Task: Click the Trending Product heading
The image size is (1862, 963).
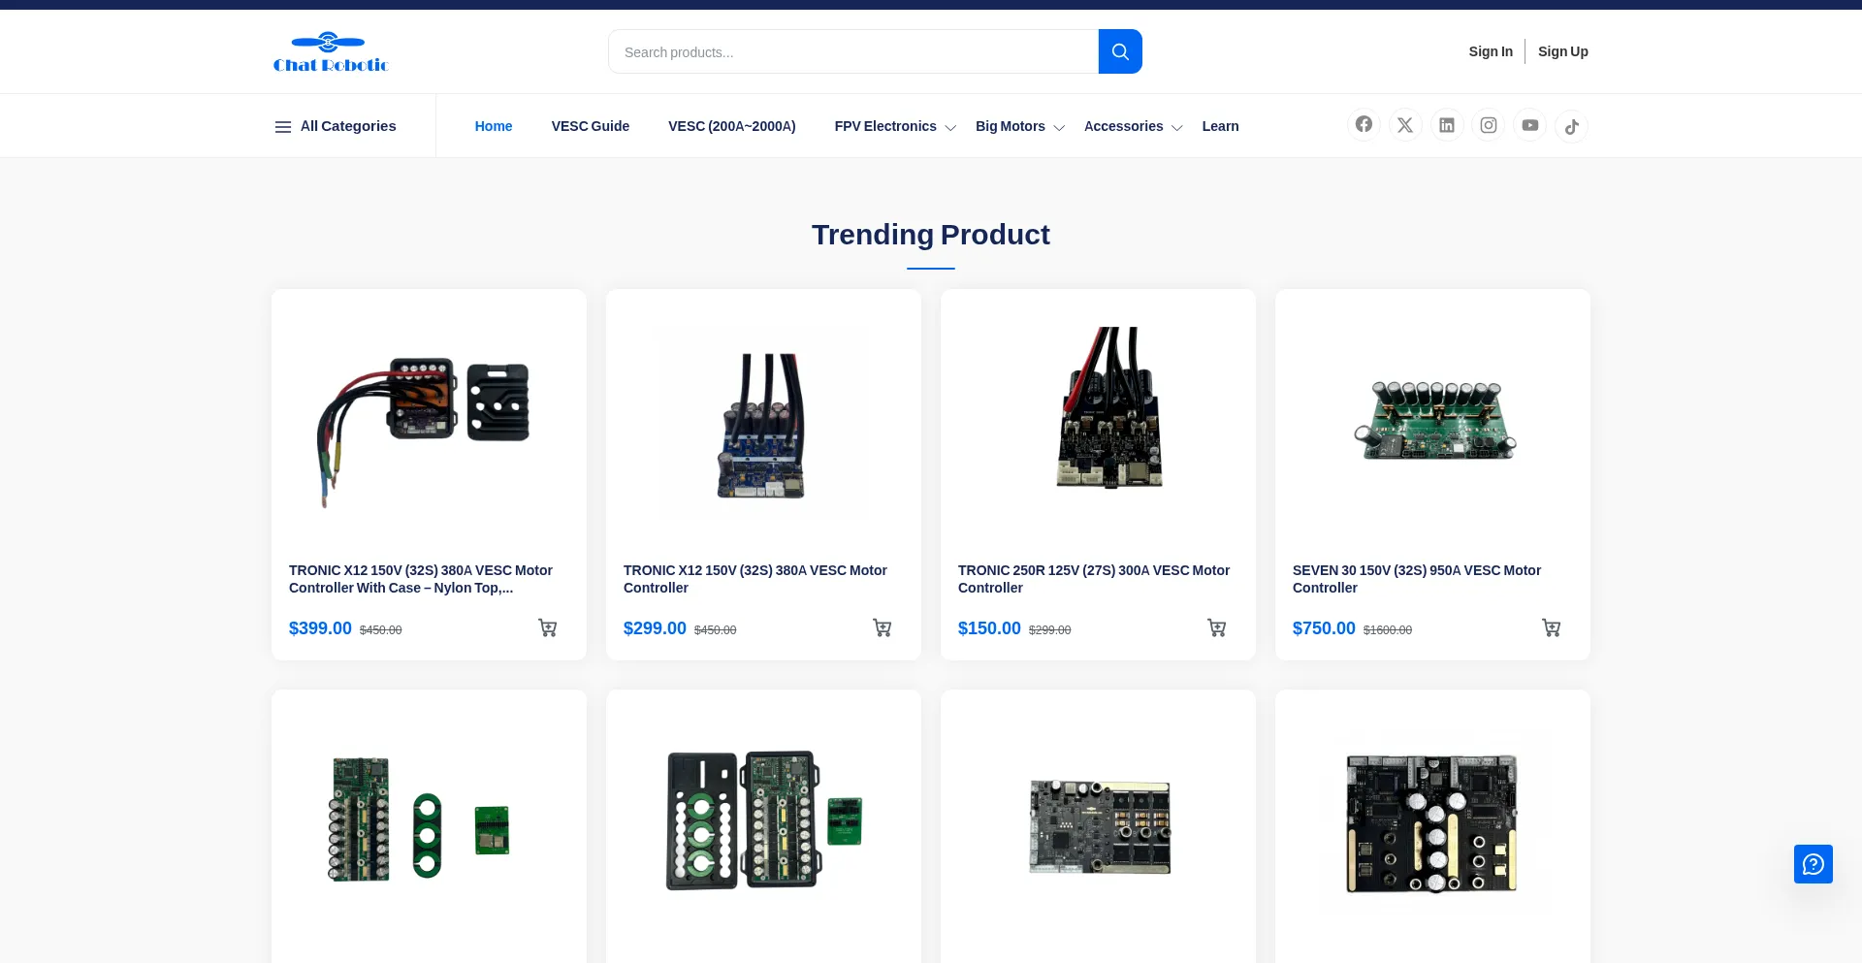Action: pyautogui.click(x=931, y=235)
